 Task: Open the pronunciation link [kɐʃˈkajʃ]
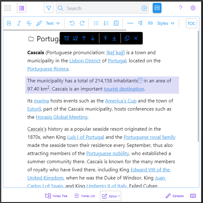point(116,53)
